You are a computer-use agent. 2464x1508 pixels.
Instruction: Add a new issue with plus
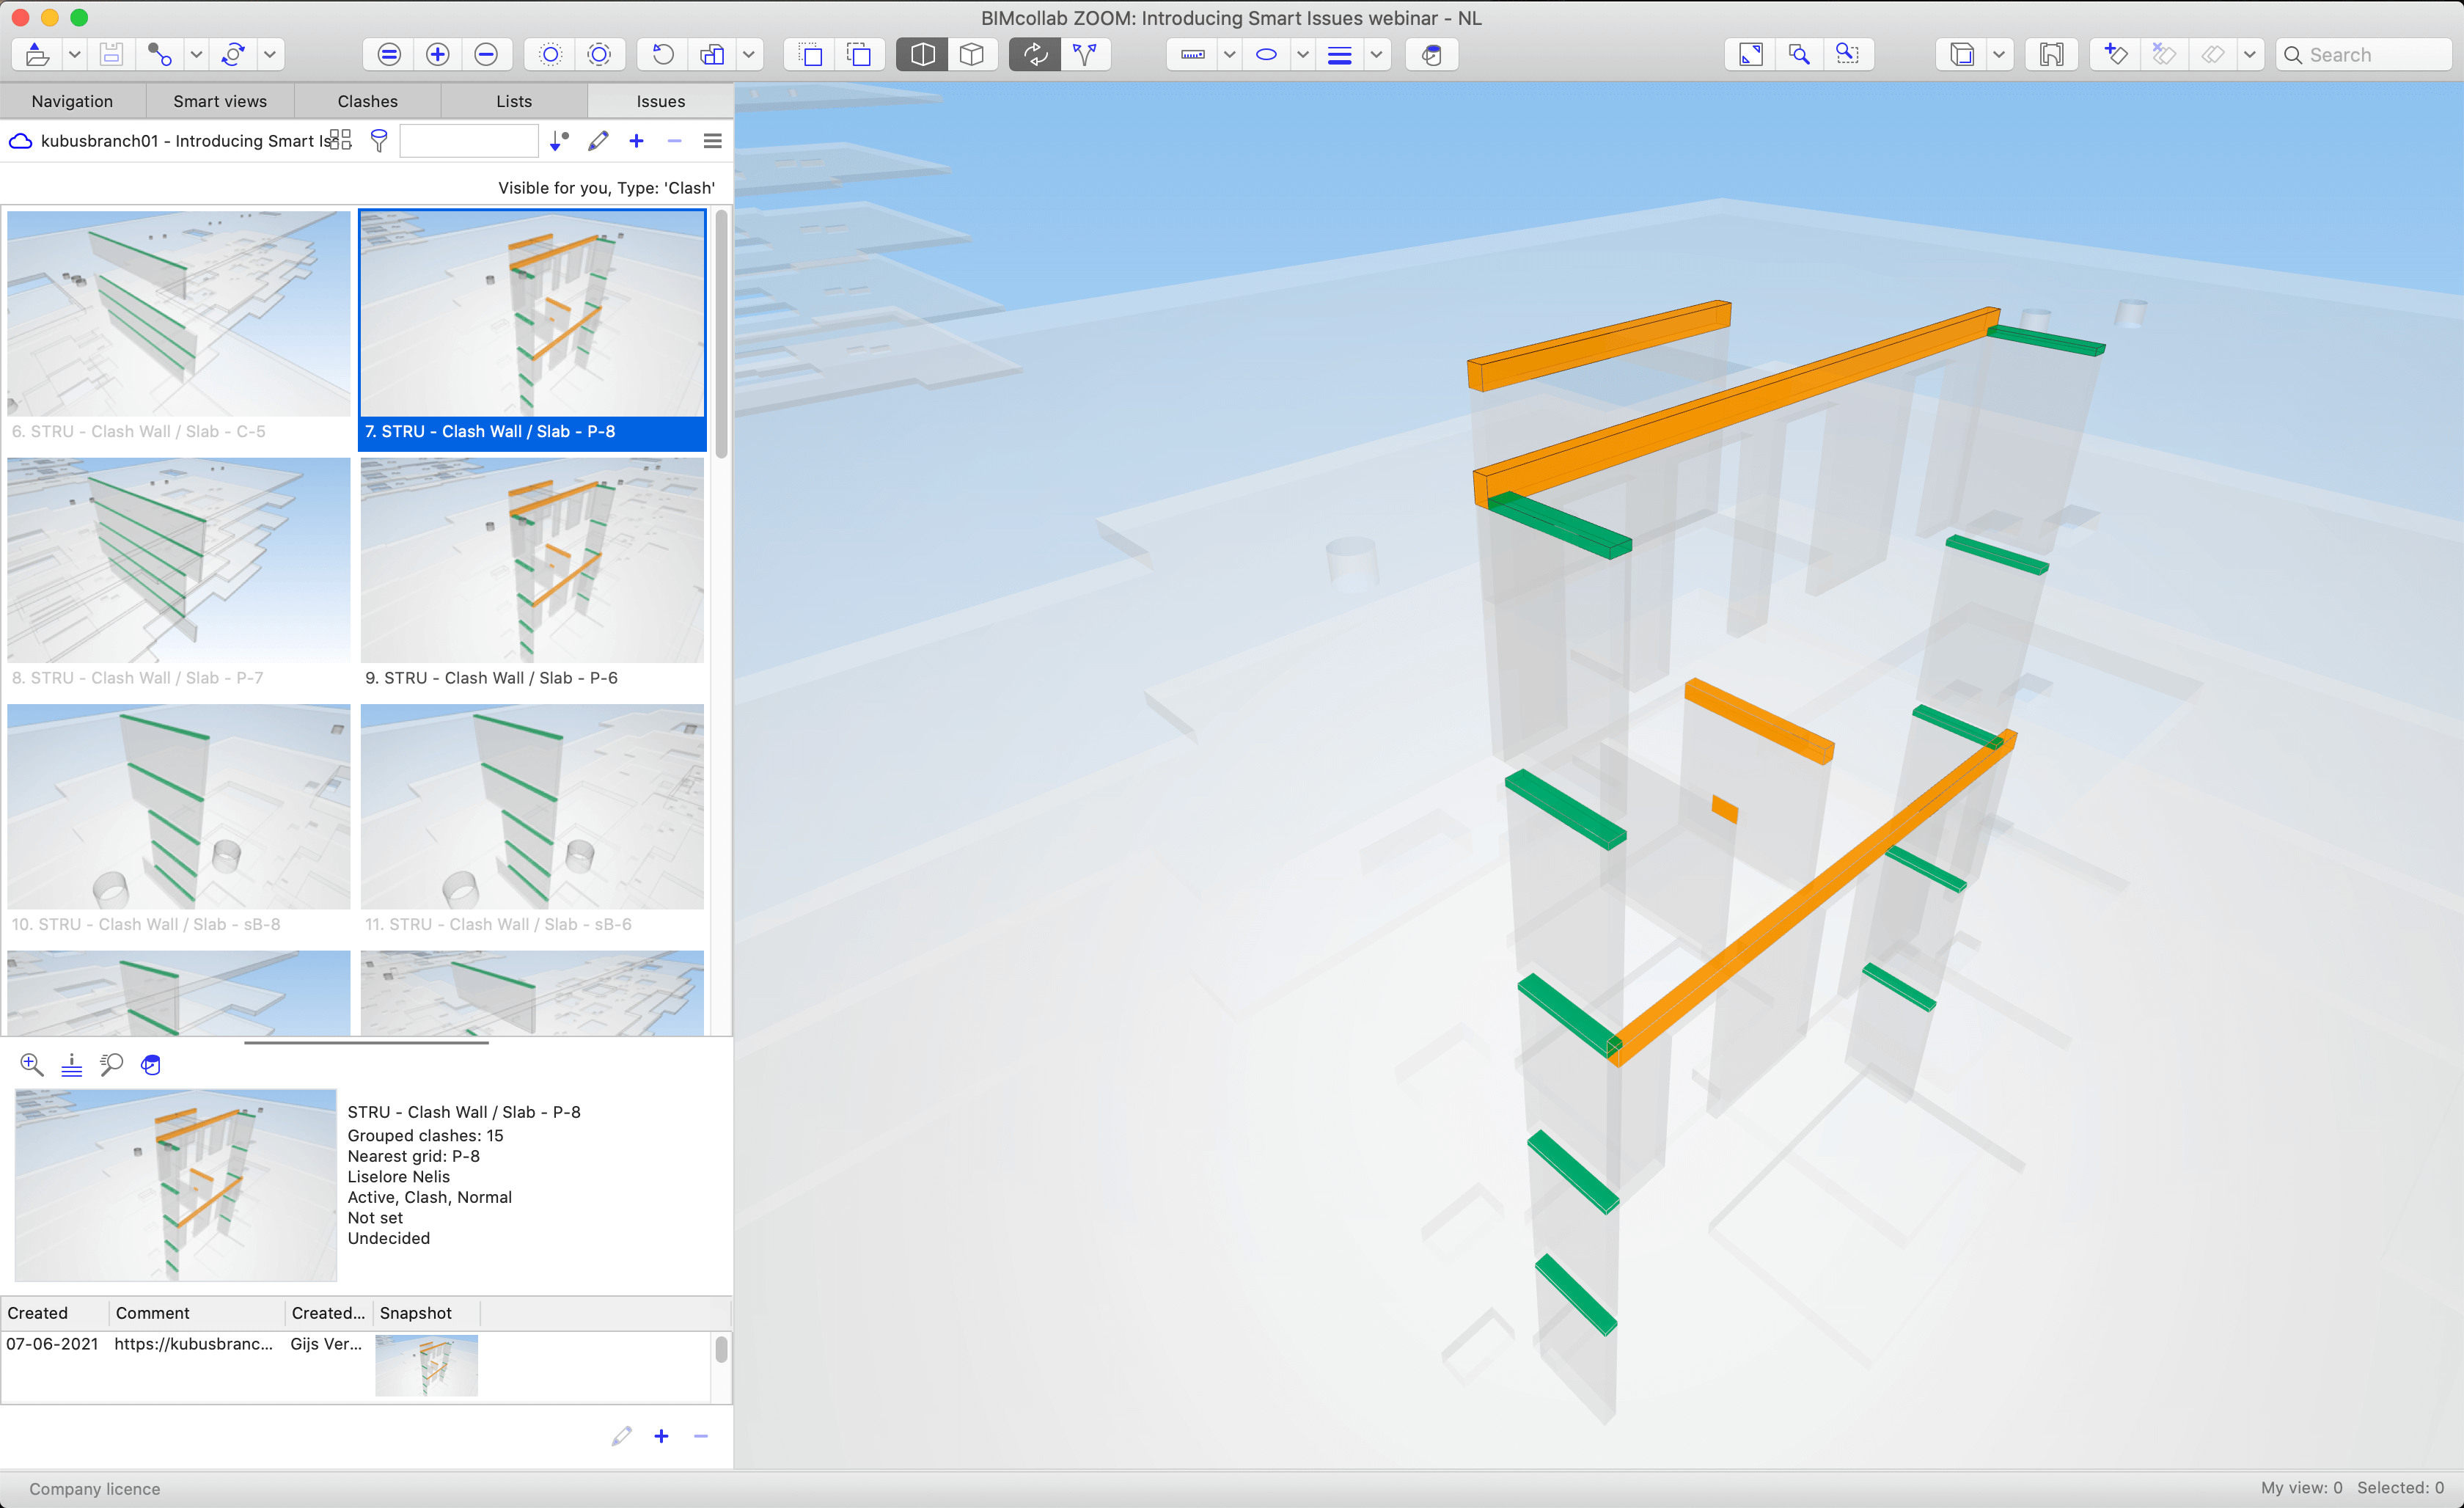click(x=636, y=141)
